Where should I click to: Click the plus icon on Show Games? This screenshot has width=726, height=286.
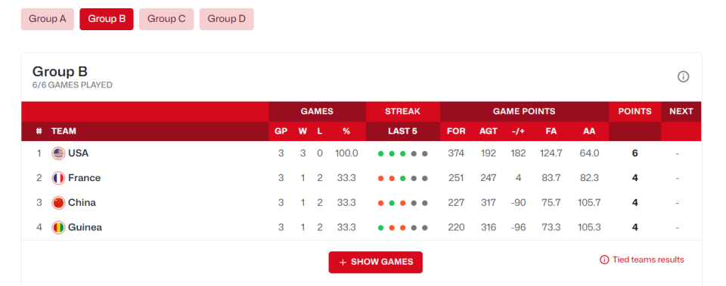point(343,262)
